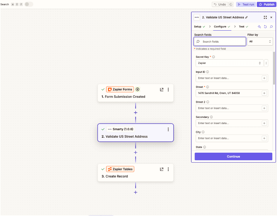277x216 pixels.
Task: Select the Zapier Forms app badge
Action: pos(120,89)
